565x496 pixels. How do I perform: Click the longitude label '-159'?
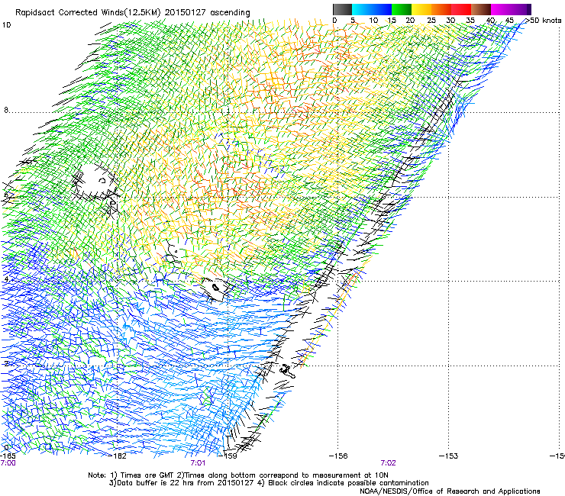(x=228, y=456)
